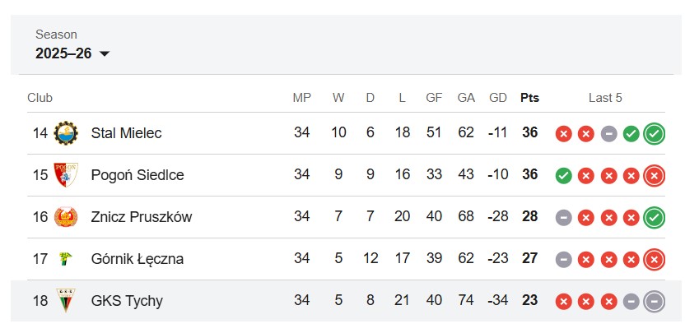699x333 pixels.
Task: Open the Znicz Pruszków team link
Action: [x=142, y=217]
